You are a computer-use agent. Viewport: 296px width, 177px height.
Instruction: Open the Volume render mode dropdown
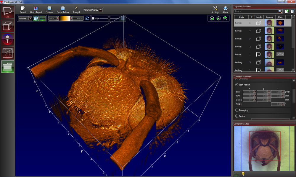(25, 18)
